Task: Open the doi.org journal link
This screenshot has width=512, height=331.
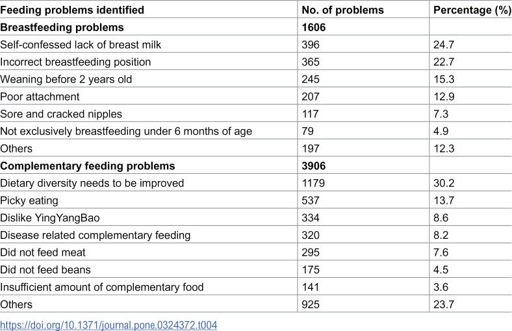Action: pos(109,325)
